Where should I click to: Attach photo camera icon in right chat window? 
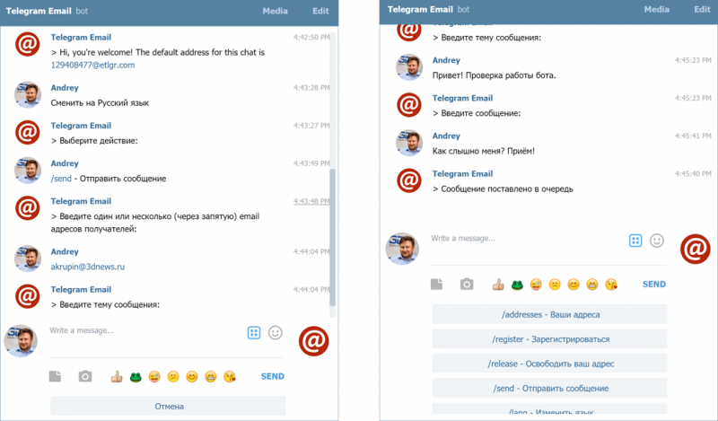tap(467, 284)
